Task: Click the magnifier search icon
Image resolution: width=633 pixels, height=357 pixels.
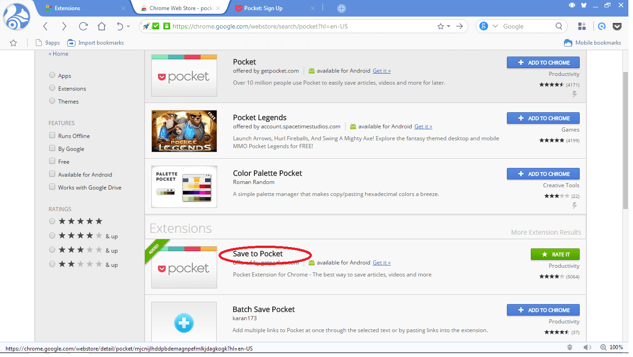Action: [x=559, y=26]
